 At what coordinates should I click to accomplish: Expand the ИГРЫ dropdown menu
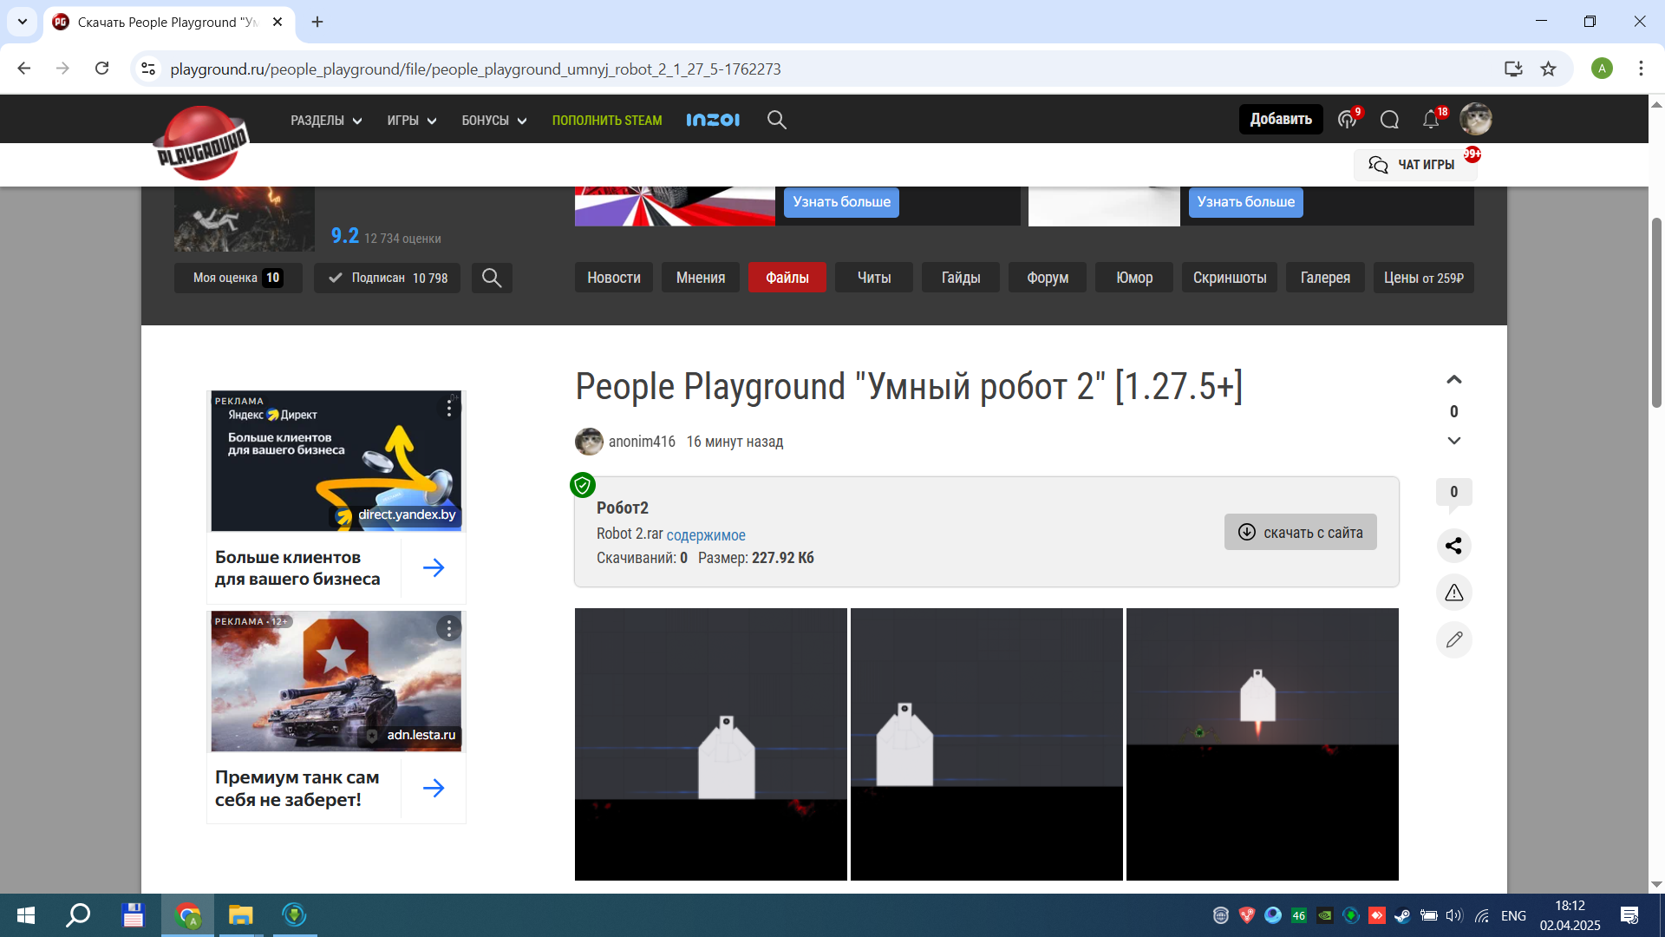pyautogui.click(x=411, y=121)
